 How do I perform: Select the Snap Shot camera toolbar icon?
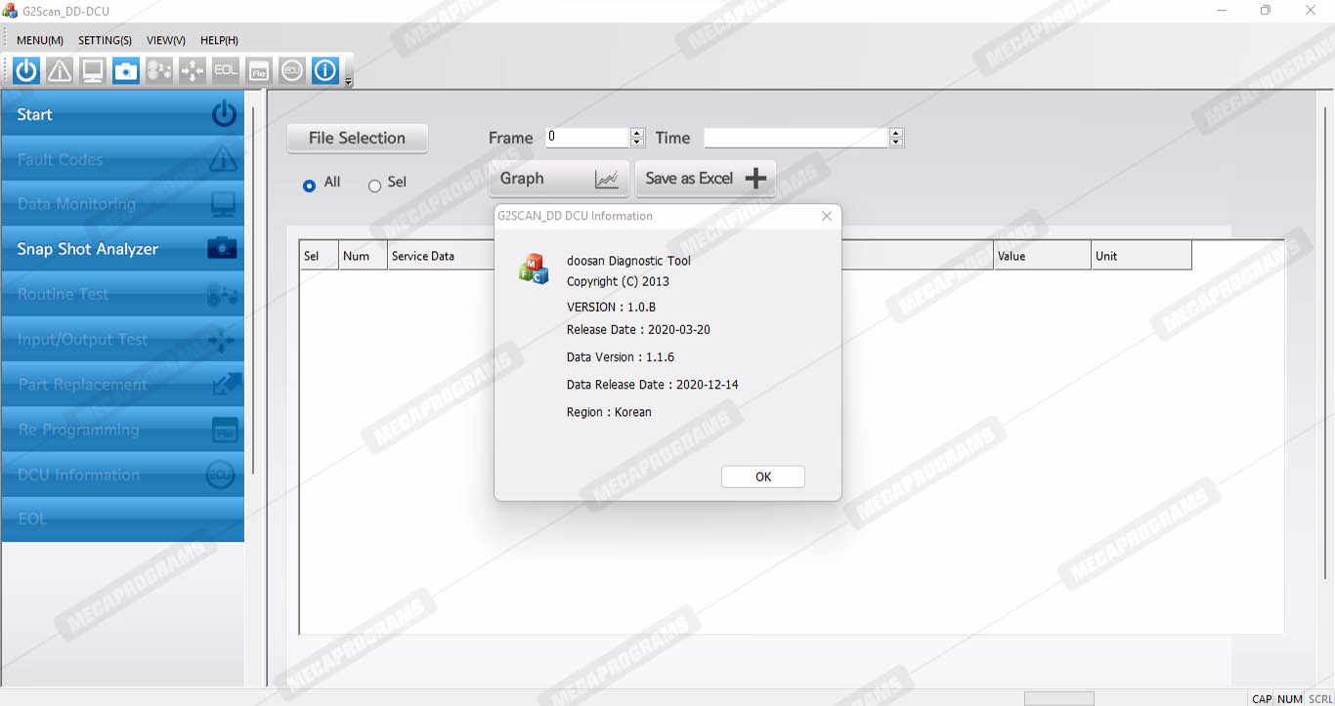[126, 70]
